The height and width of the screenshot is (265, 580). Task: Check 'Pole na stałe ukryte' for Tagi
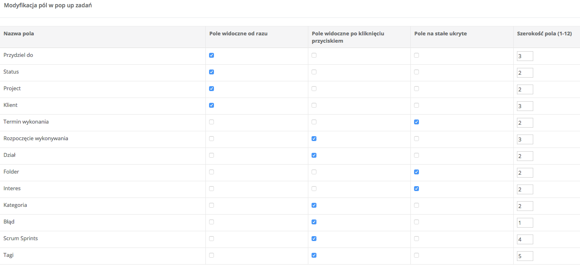click(416, 255)
